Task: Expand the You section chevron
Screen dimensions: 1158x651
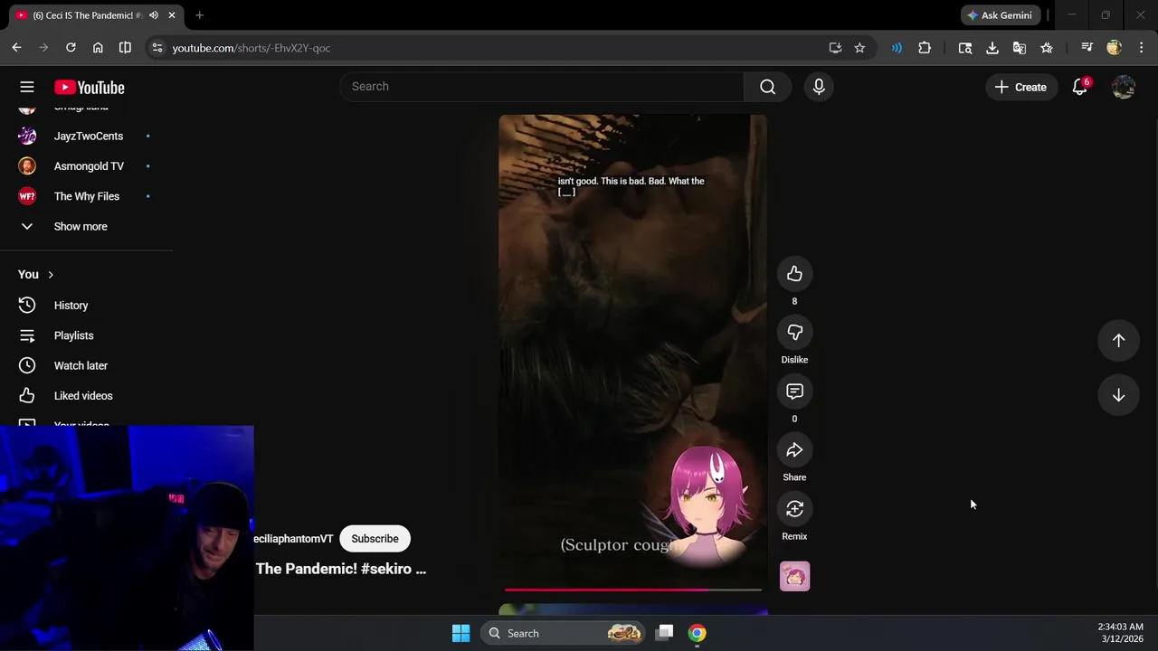Action: 51,275
